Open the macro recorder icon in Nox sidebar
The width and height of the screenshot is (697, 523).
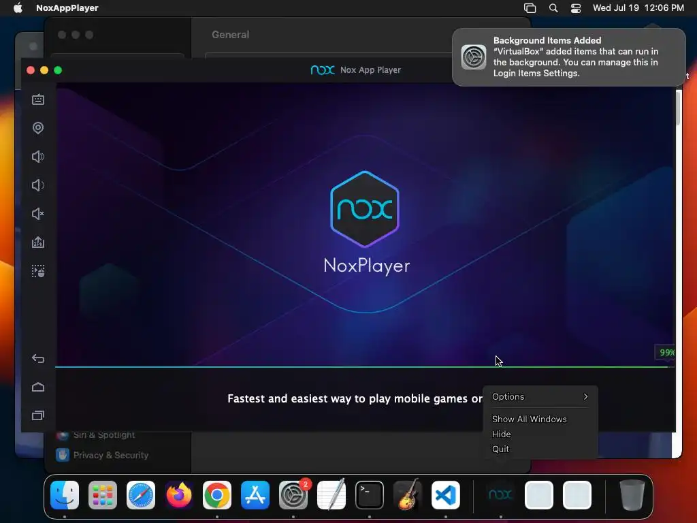coord(38,271)
